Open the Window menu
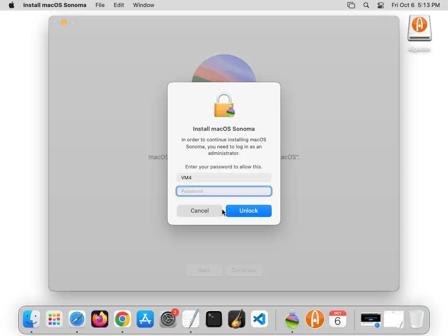 click(143, 5)
